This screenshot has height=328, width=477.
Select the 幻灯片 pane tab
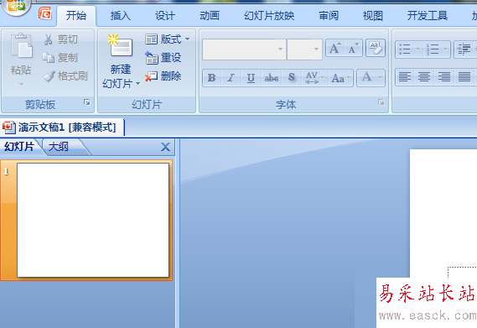[18, 147]
